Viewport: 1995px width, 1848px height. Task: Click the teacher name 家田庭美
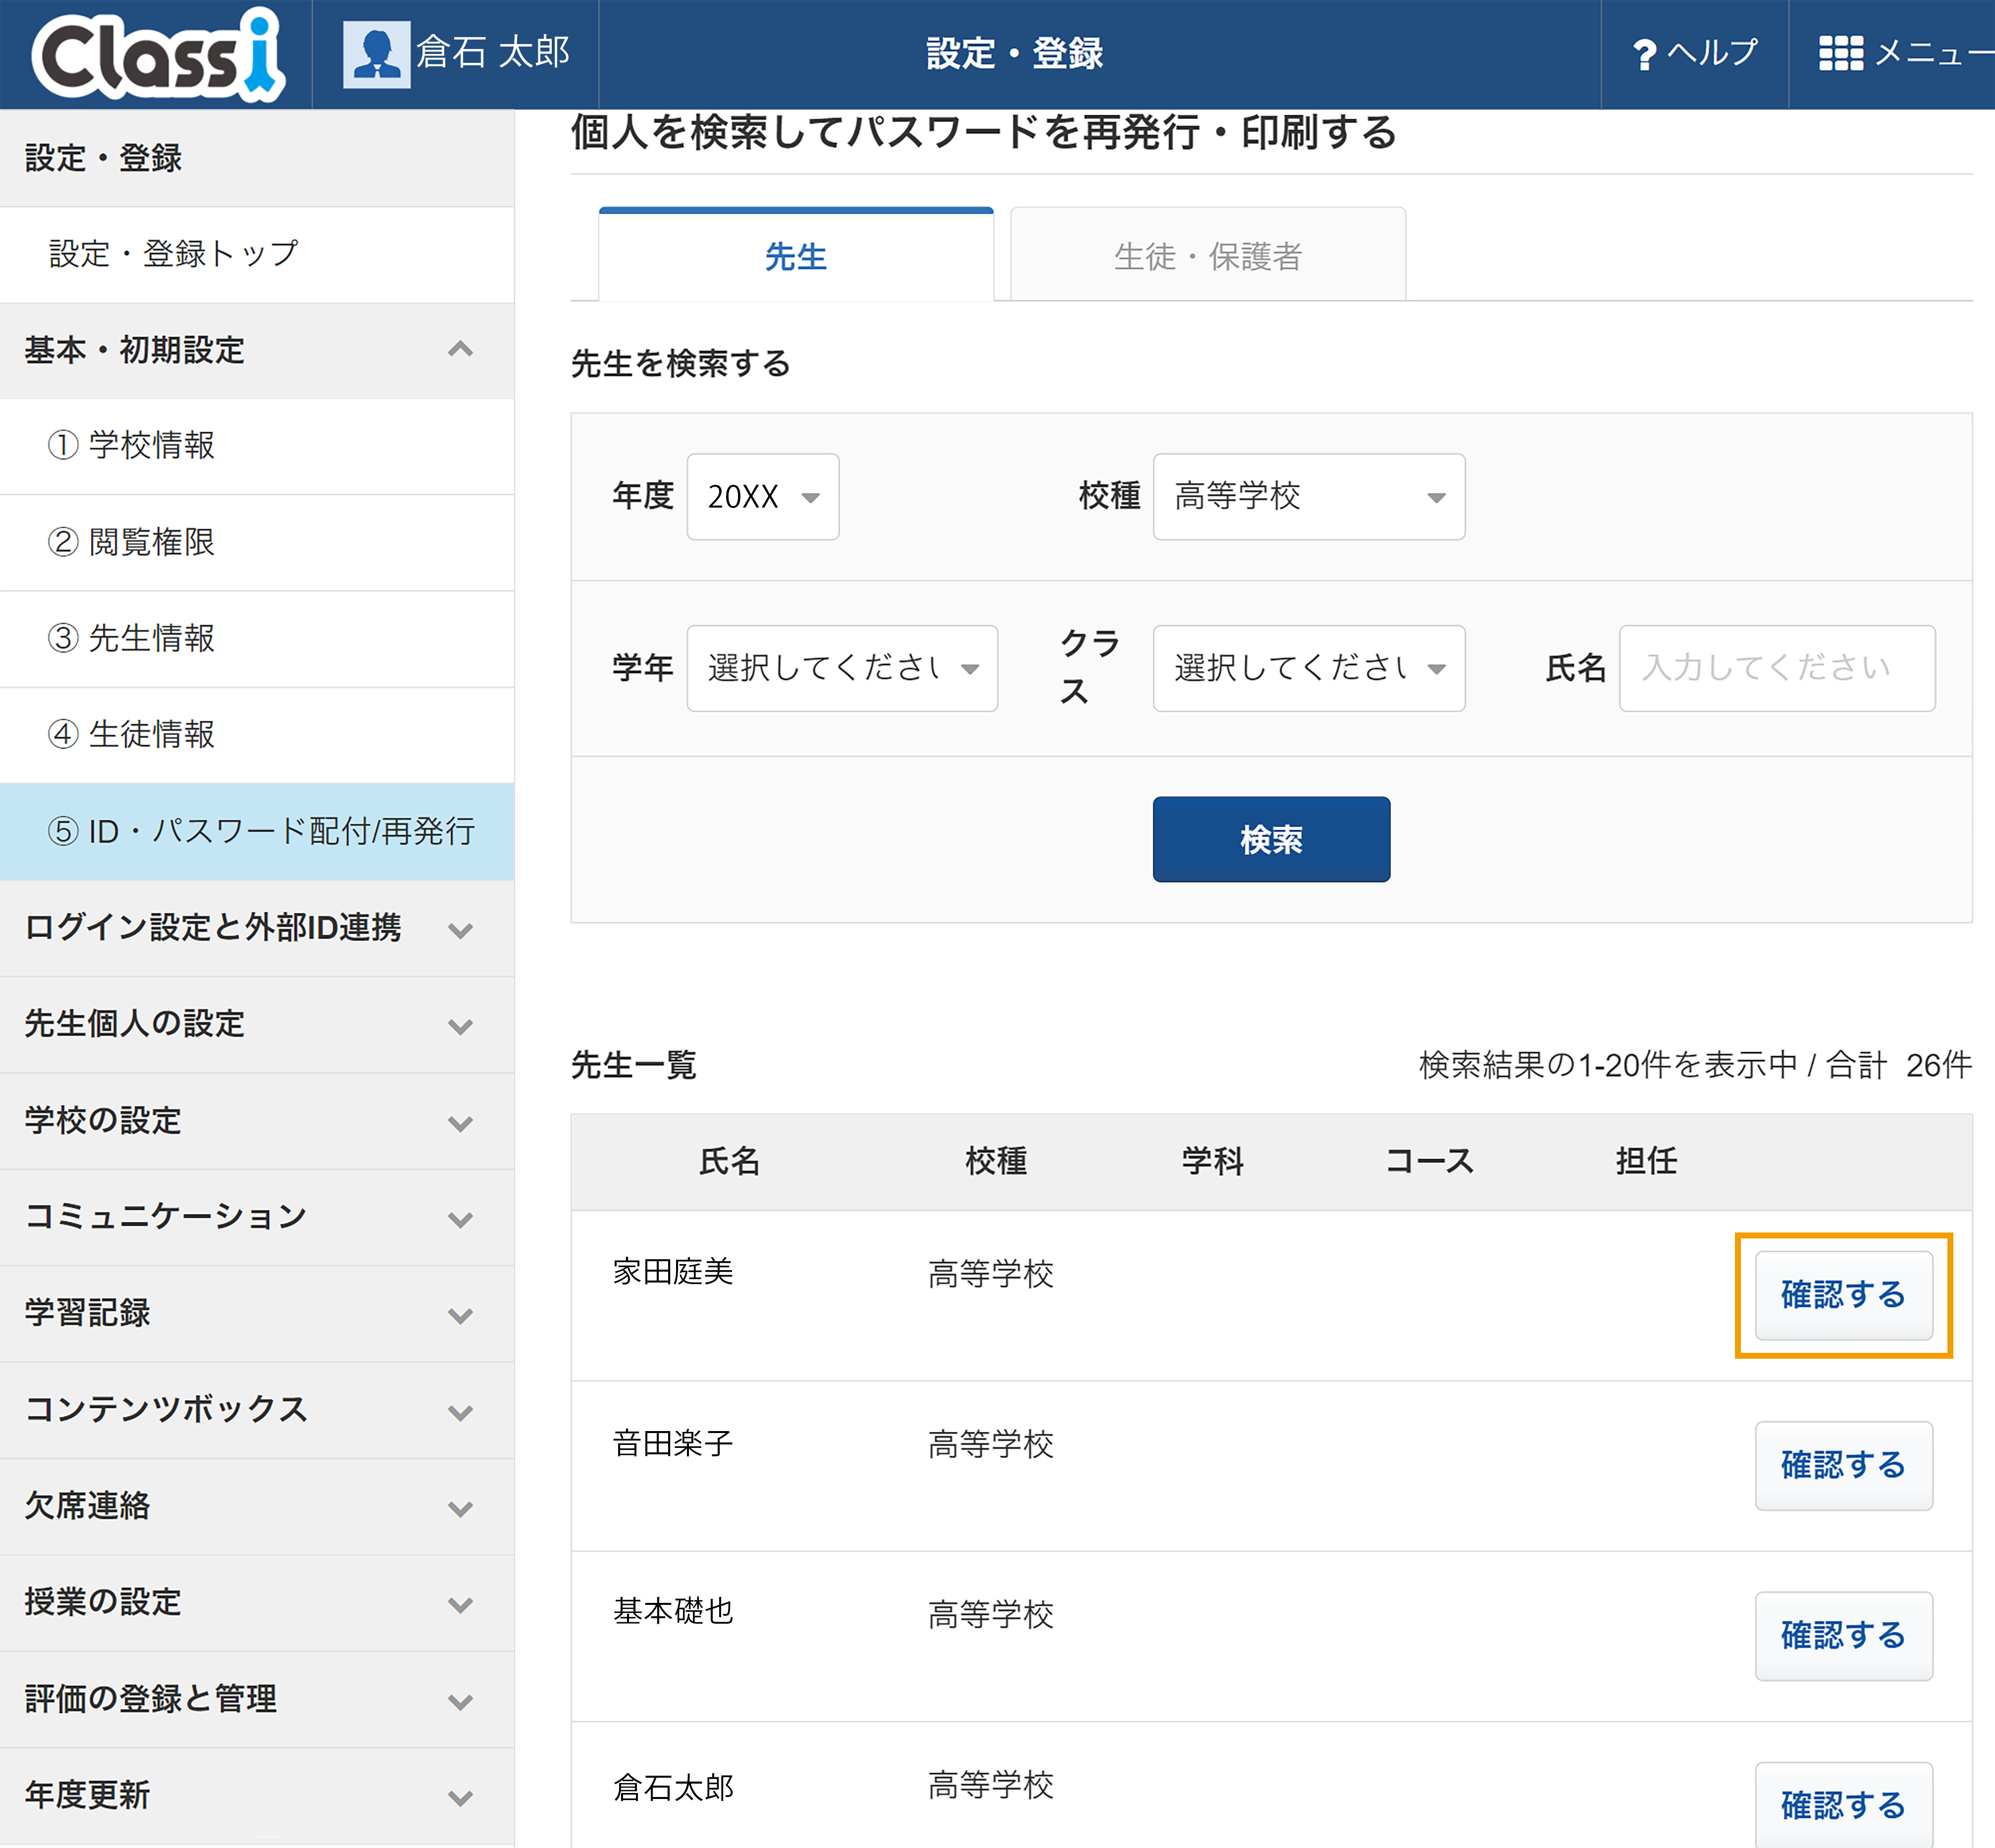(673, 1272)
